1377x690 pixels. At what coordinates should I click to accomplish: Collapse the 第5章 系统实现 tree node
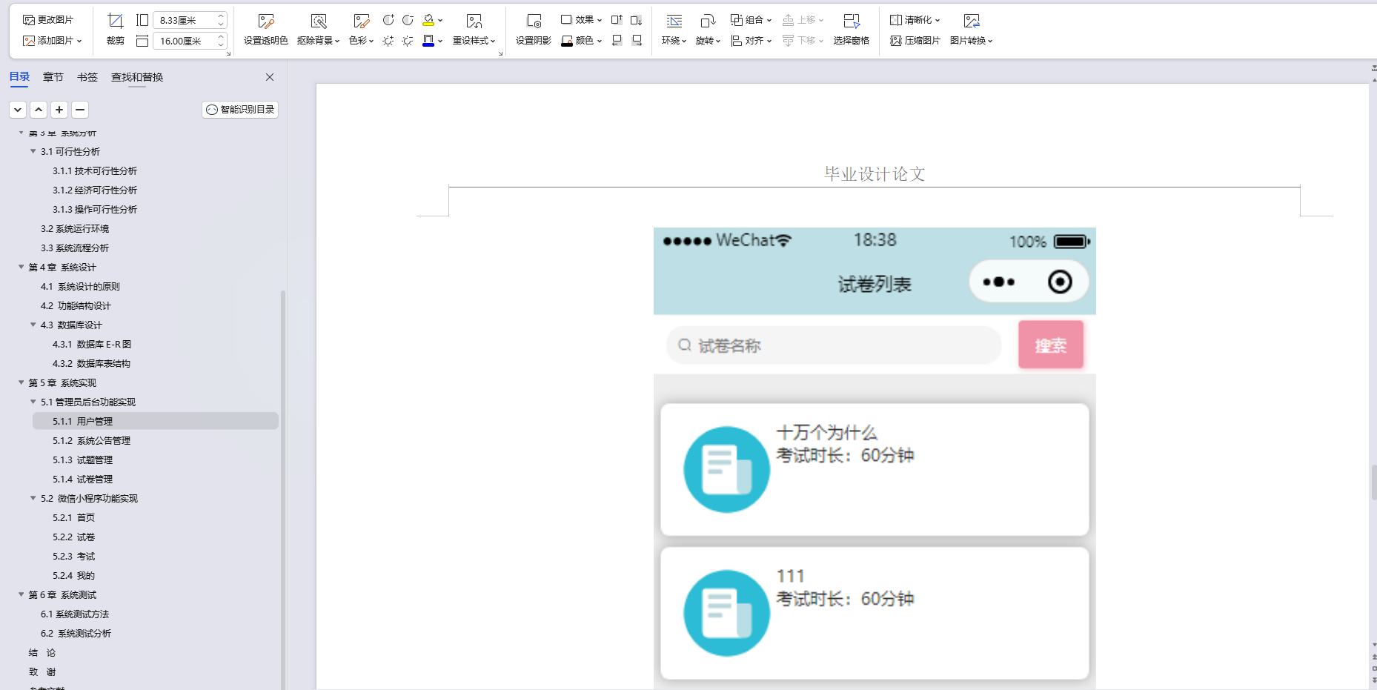(21, 382)
